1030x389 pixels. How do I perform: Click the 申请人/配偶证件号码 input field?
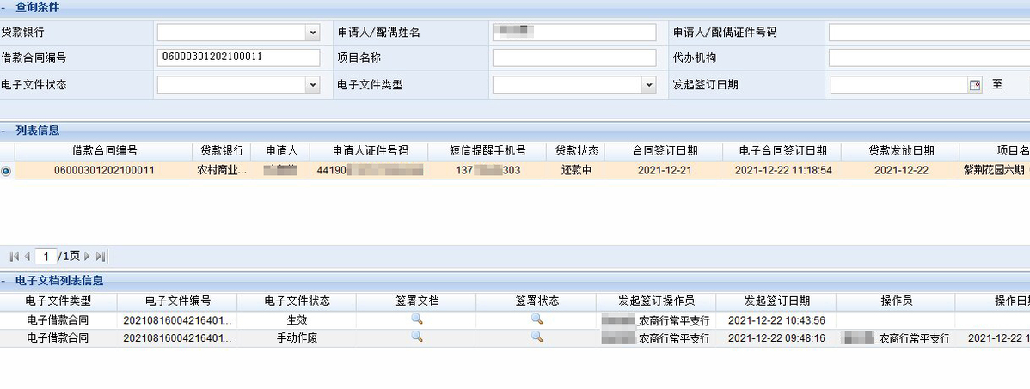click(x=929, y=32)
